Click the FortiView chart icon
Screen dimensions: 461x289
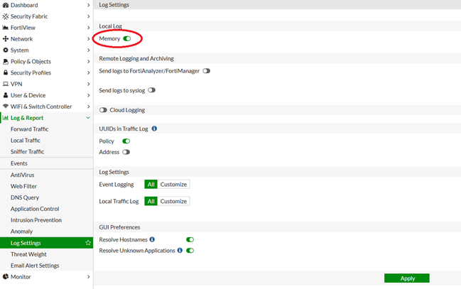point(6,28)
